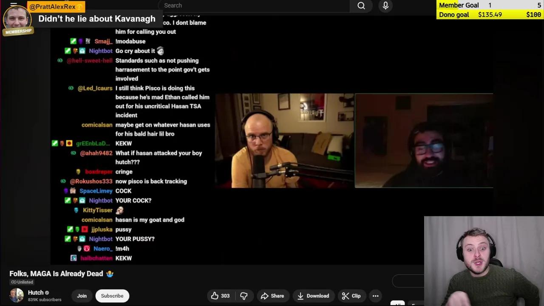Click the Dono goal progress bar
Screen dimensions: 544x306
click(x=489, y=14)
